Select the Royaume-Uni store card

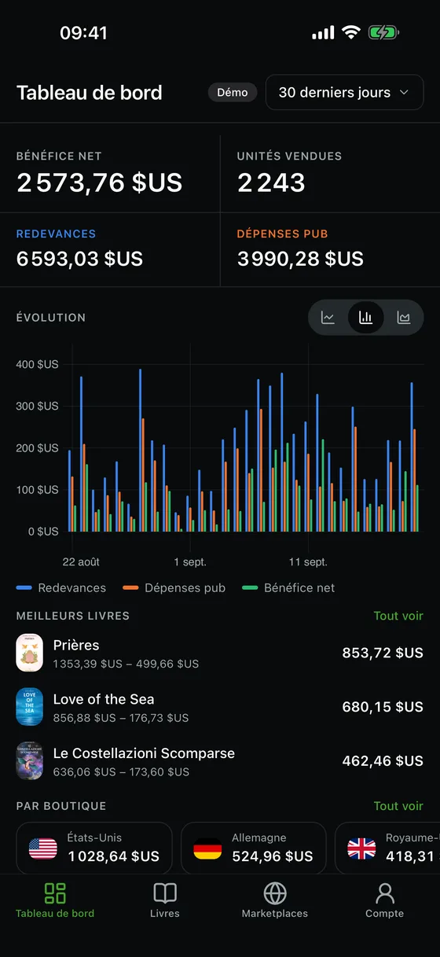click(x=387, y=848)
